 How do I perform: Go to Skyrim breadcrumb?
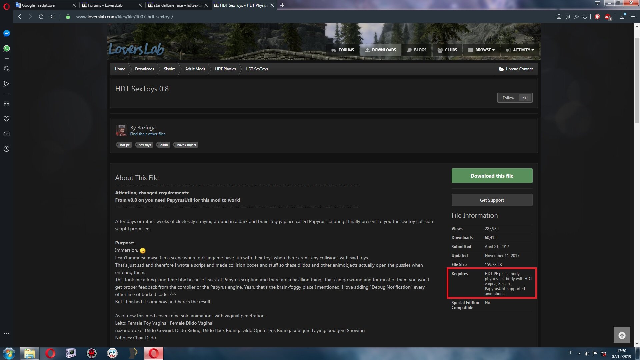pos(169,69)
